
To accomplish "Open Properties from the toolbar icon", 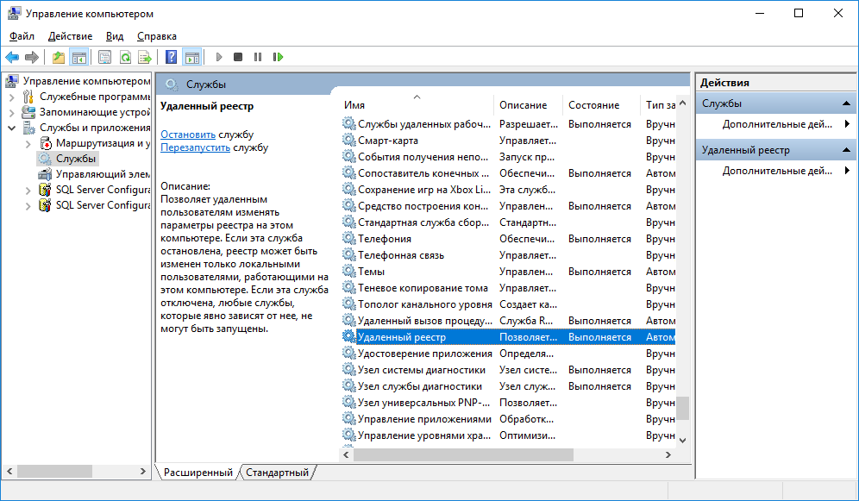I will tap(104, 57).
